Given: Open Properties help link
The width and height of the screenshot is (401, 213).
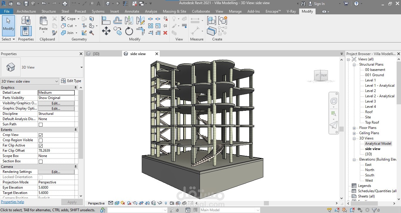Looking at the screenshot, I should (13, 202).
